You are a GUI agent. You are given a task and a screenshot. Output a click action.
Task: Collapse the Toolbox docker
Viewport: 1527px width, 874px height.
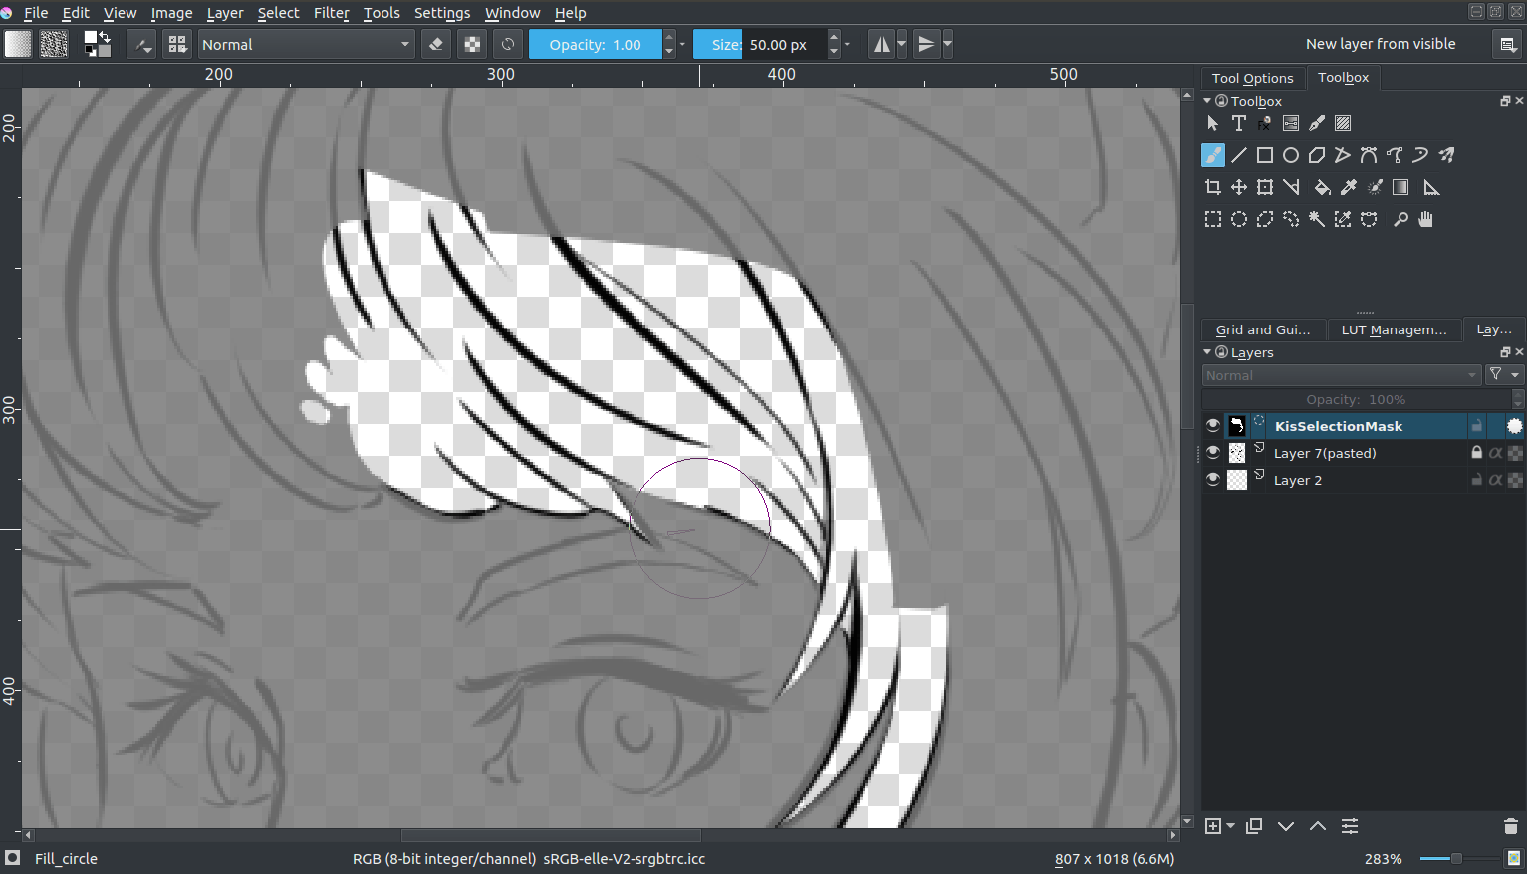(1206, 100)
